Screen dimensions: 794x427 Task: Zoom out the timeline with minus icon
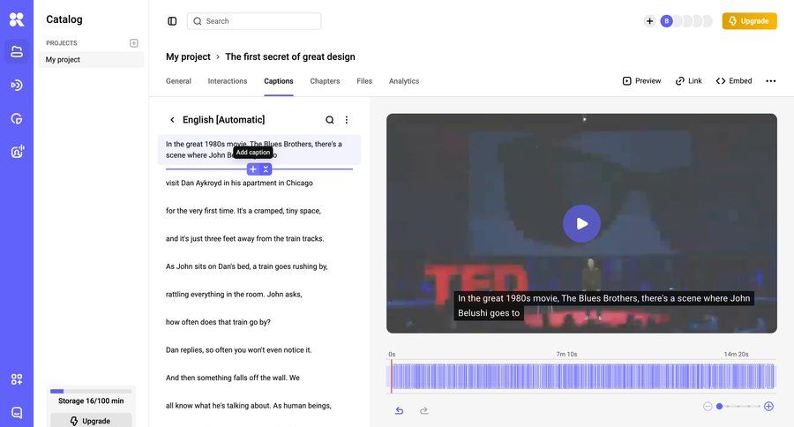[x=708, y=406]
